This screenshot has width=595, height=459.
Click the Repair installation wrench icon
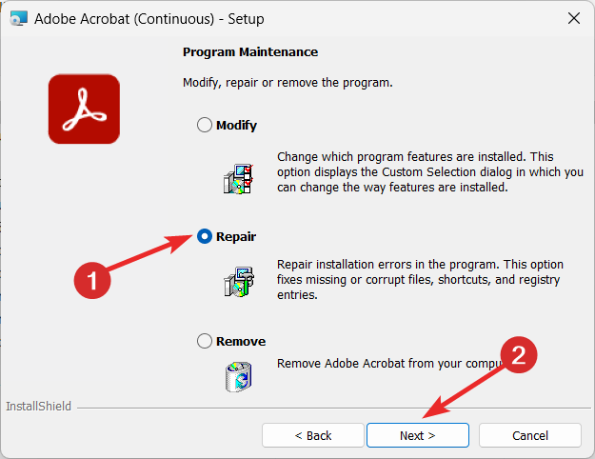[239, 282]
